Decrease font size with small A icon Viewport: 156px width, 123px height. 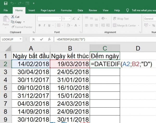pyautogui.click(x=79, y=19)
